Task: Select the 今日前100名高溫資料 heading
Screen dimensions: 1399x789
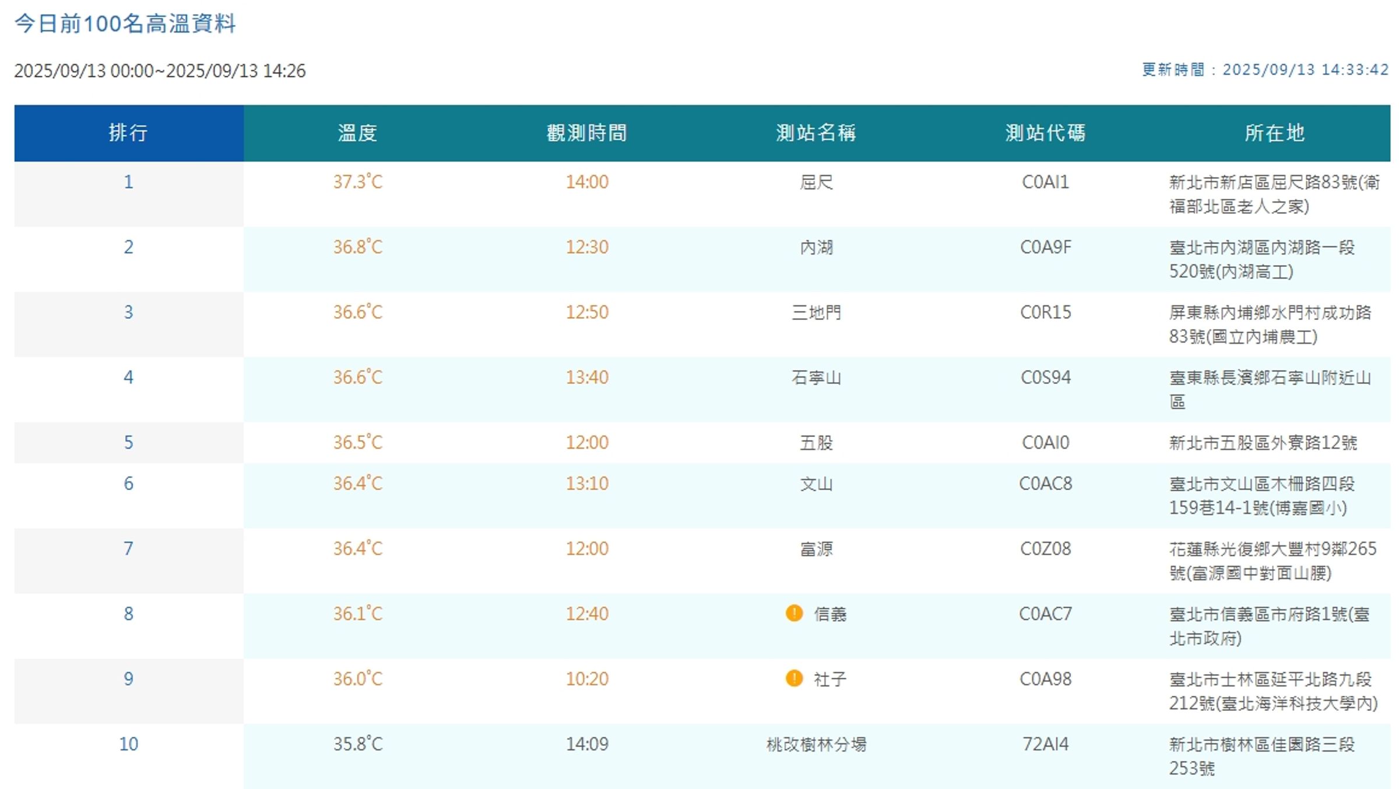Action: [125, 24]
